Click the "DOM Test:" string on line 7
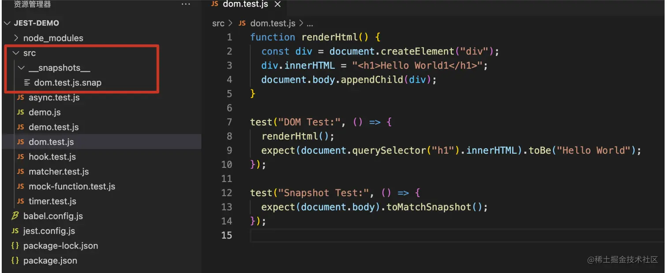The width and height of the screenshot is (667, 273). (310, 122)
